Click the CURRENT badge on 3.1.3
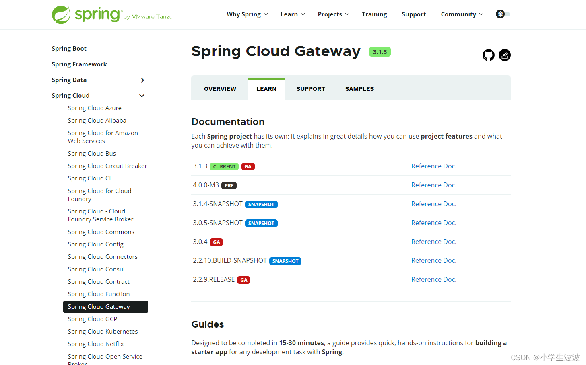586x365 pixels. [224, 166]
